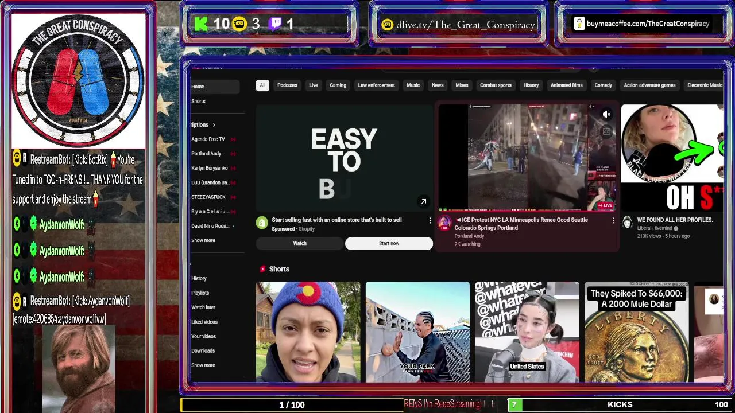This screenshot has height=413, width=735.
Task: Click the KICKS 100 goal progress bar
Action: tap(620, 404)
